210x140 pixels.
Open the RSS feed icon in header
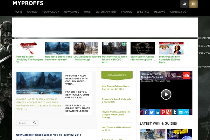pos(193,4)
